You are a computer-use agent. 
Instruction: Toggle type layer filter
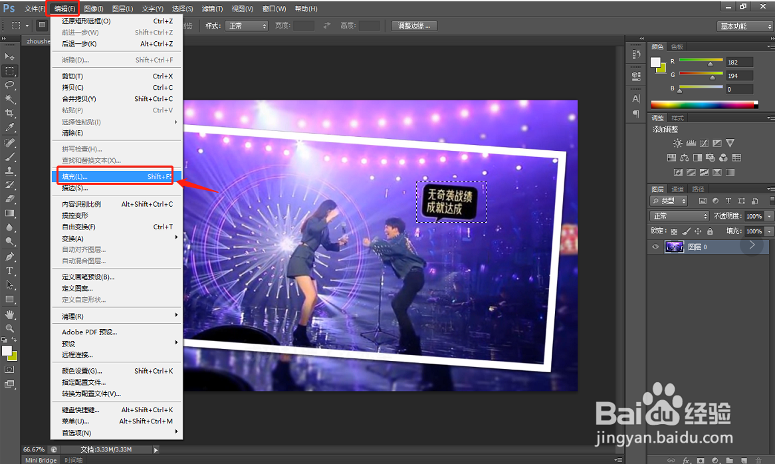pos(728,201)
